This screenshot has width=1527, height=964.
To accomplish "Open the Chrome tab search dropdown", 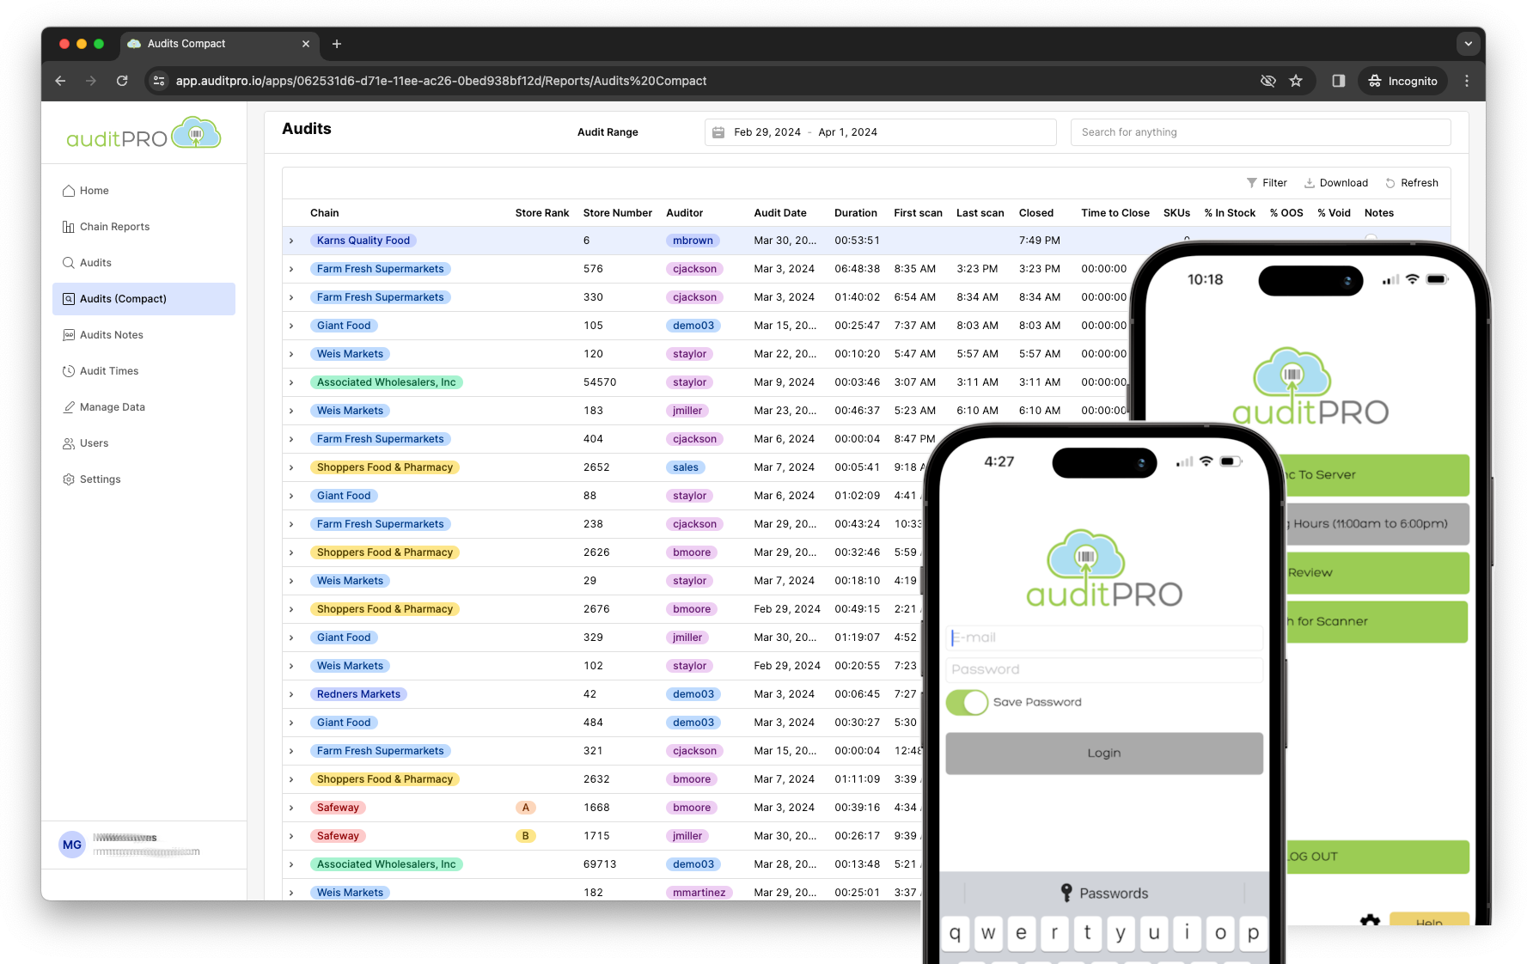I will 1468,44.
